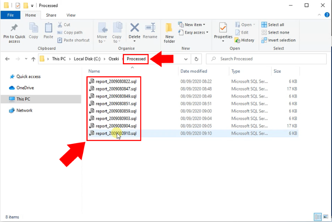The image size is (332, 222).
Task: Refresh the Processed folder view
Action: click(196, 59)
